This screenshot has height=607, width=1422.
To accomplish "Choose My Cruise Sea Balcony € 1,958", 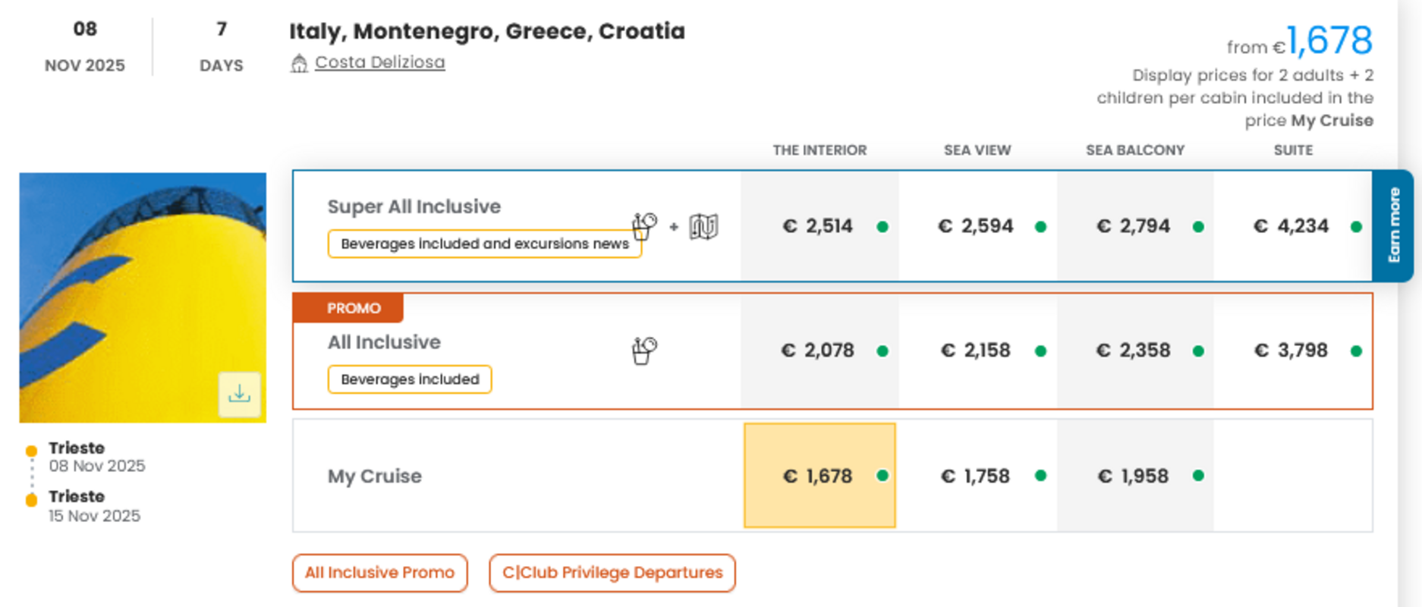I will [1134, 476].
